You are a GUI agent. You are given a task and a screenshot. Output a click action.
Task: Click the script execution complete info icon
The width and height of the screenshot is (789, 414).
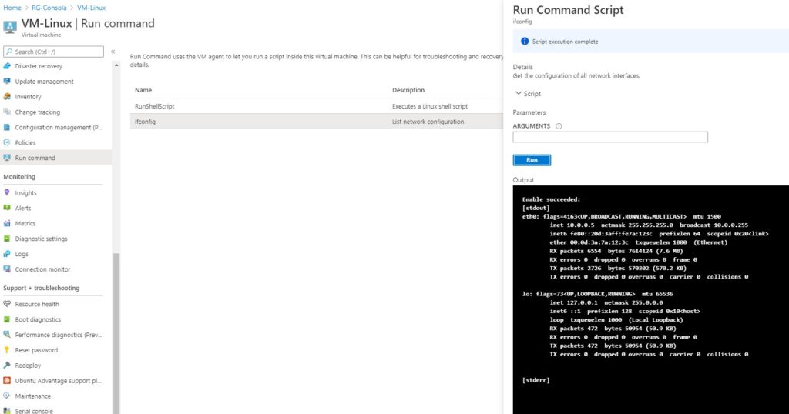[524, 42]
